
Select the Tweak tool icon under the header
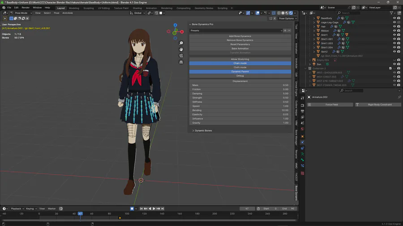coord(5,18)
